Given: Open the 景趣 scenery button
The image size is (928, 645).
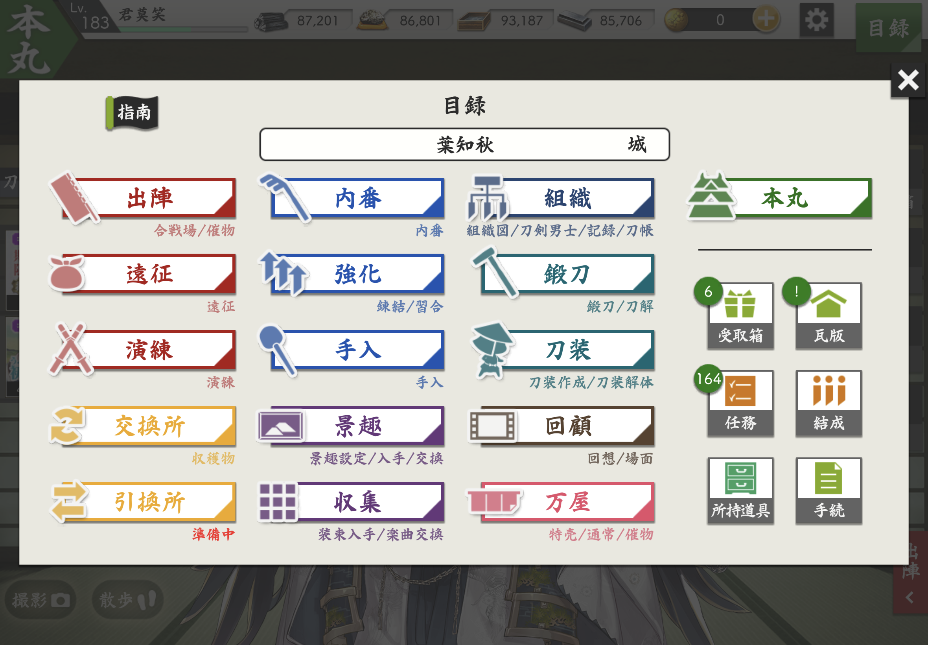Looking at the screenshot, I should [x=351, y=426].
